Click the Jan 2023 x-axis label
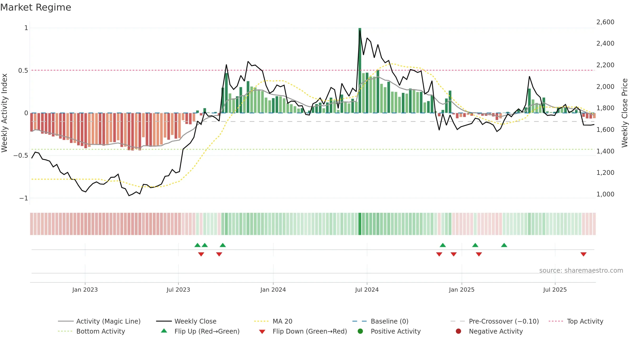Viewport: 632px width, 356px height. click(85, 290)
